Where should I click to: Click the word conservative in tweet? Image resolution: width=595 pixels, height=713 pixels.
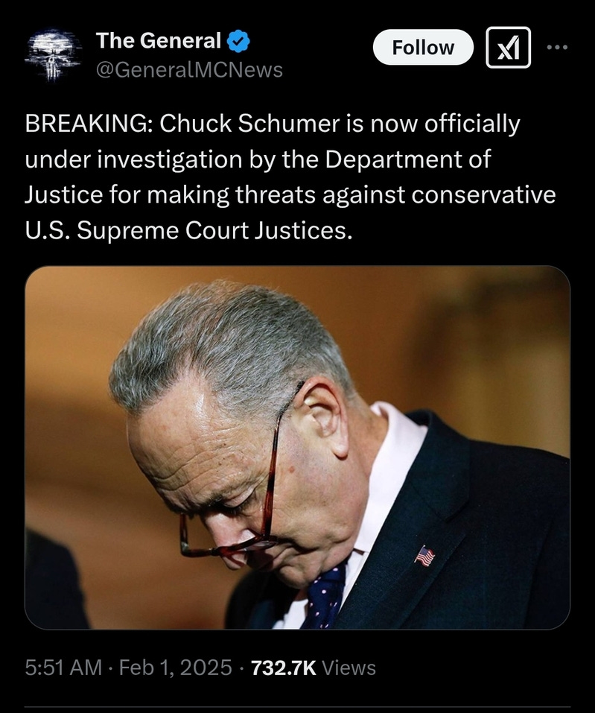click(483, 195)
